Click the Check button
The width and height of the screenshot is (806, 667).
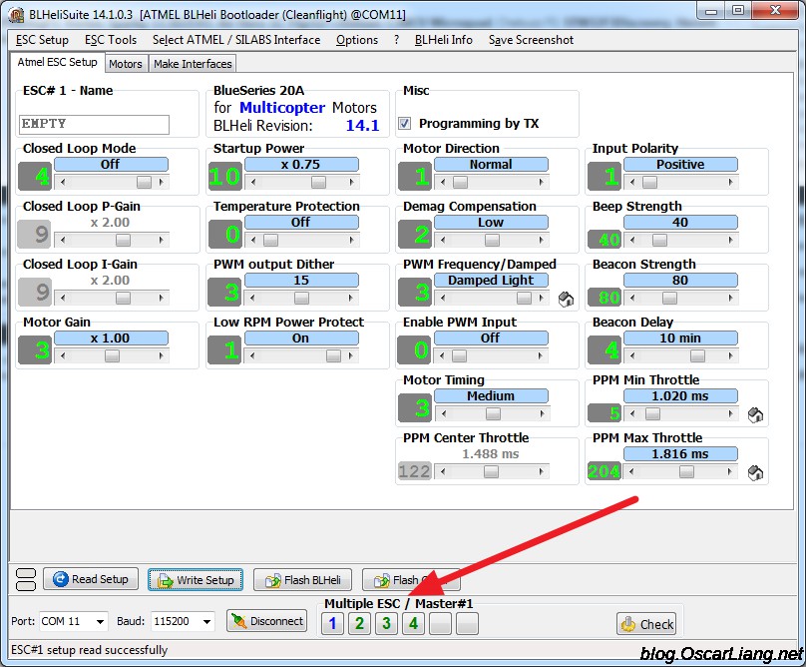point(646,624)
